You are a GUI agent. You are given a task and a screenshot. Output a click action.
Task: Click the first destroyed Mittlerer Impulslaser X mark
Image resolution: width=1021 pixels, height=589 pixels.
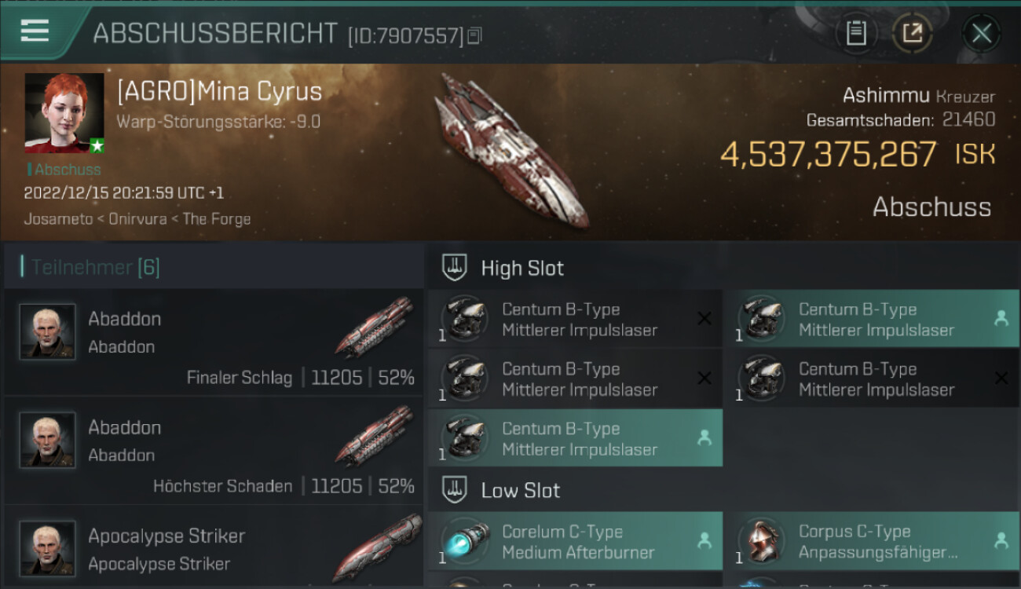704,318
